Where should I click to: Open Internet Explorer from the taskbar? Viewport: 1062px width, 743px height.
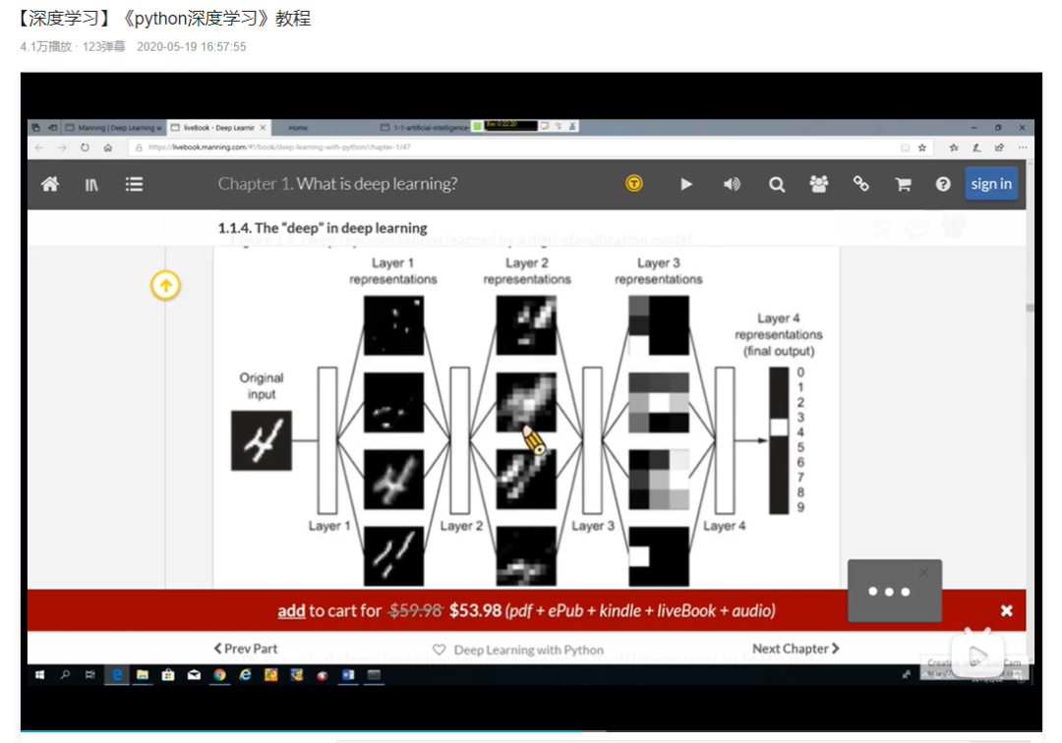(x=245, y=674)
